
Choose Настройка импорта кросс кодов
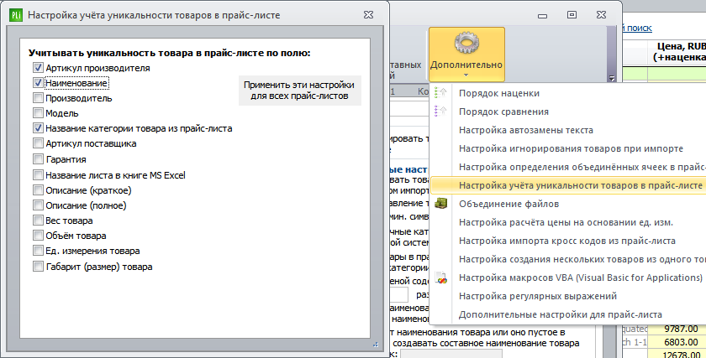click(566, 241)
